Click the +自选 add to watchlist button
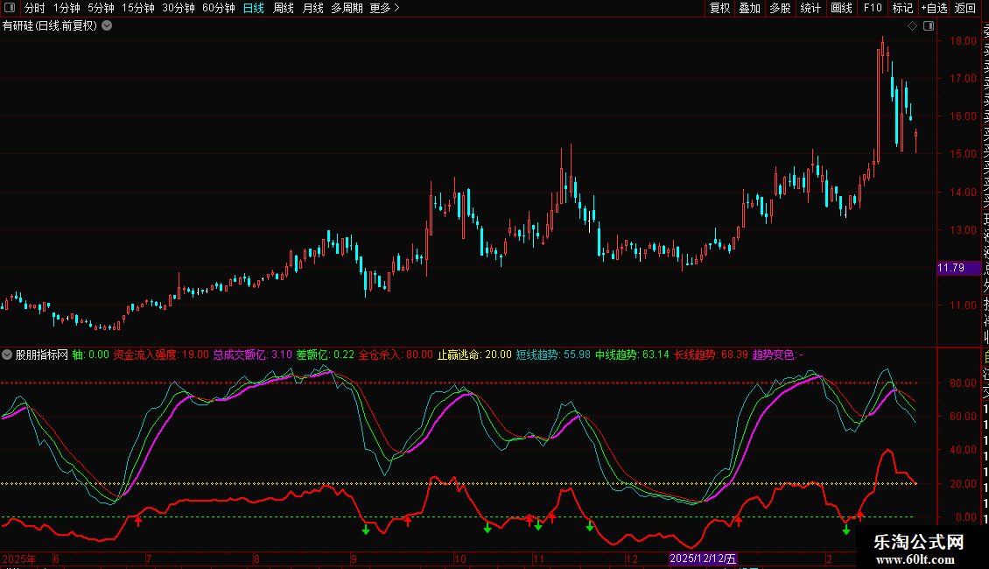This screenshot has width=989, height=569. click(x=933, y=8)
